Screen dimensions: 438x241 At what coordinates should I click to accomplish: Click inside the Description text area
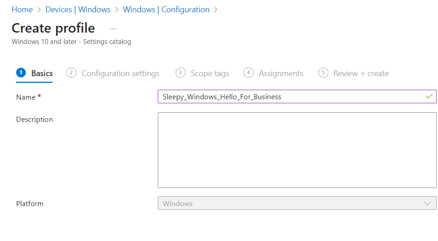tap(297, 150)
